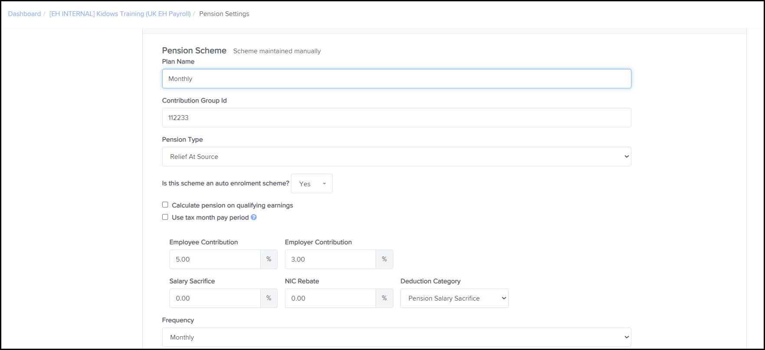Click the Contribution Group Id field
The width and height of the screenshot is (765, 350).
(396, 118)
